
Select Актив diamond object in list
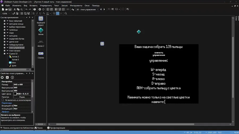(x=41, y=32)
